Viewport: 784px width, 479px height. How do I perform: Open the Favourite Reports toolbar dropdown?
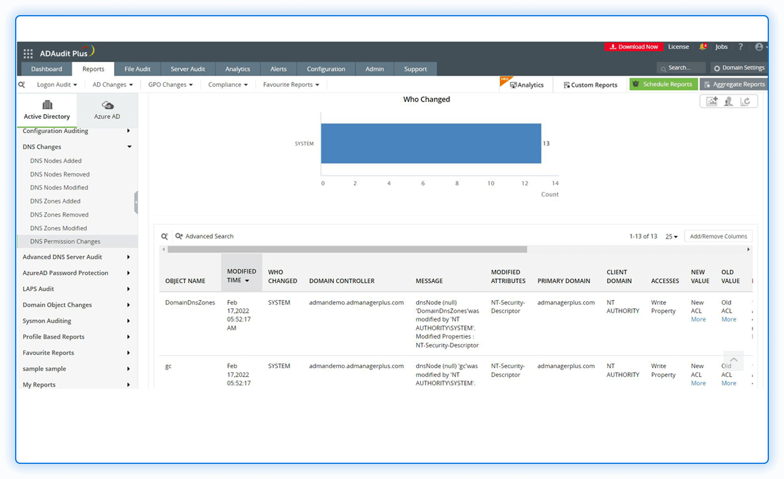(291, 84)
